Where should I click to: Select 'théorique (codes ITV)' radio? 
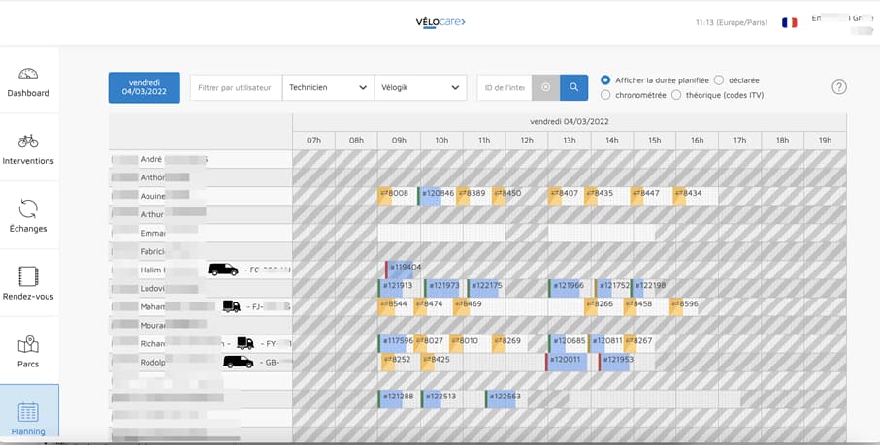pyautogui.click(x=676, y=95)
